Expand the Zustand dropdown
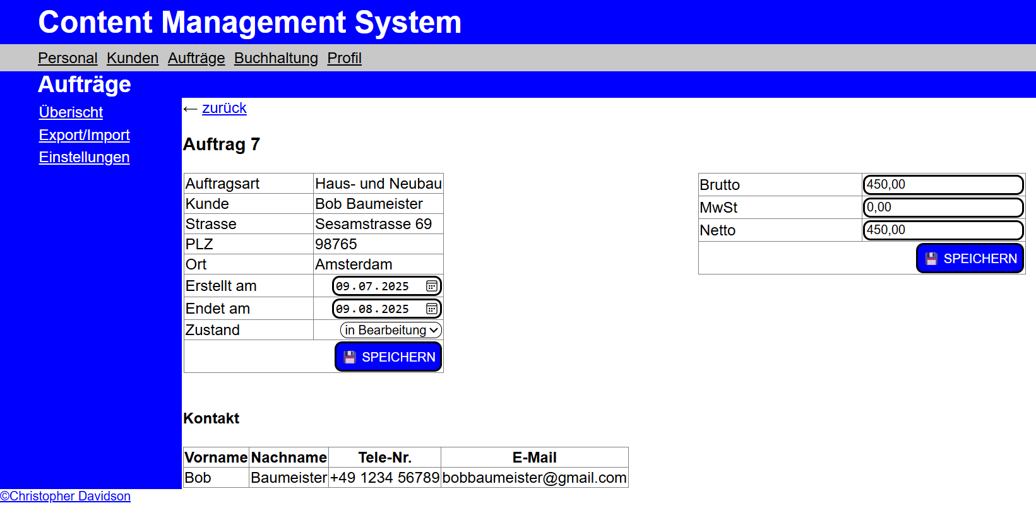This screenshot has width=1036, height=508. [391, 330]
